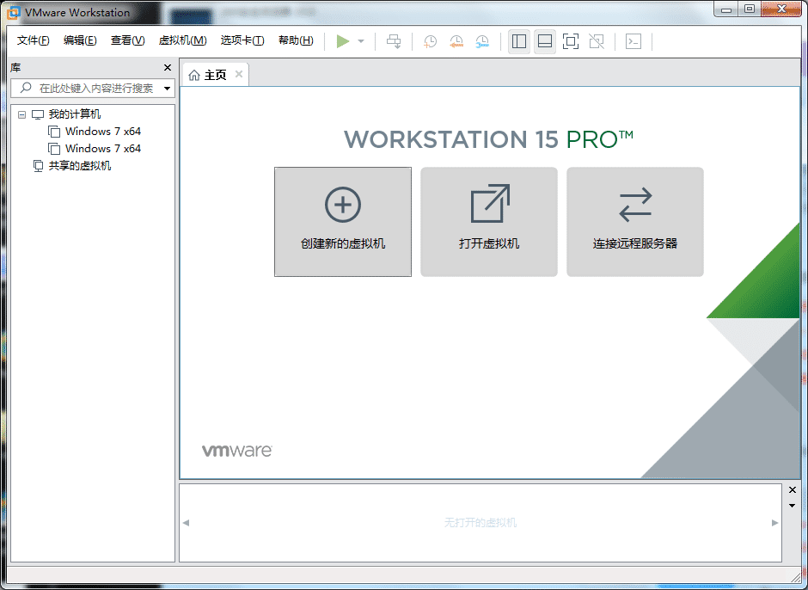Expand the library search options dropdown arrow

pos(167,89)
